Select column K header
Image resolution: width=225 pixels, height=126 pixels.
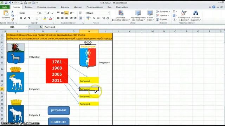[130, 31]
